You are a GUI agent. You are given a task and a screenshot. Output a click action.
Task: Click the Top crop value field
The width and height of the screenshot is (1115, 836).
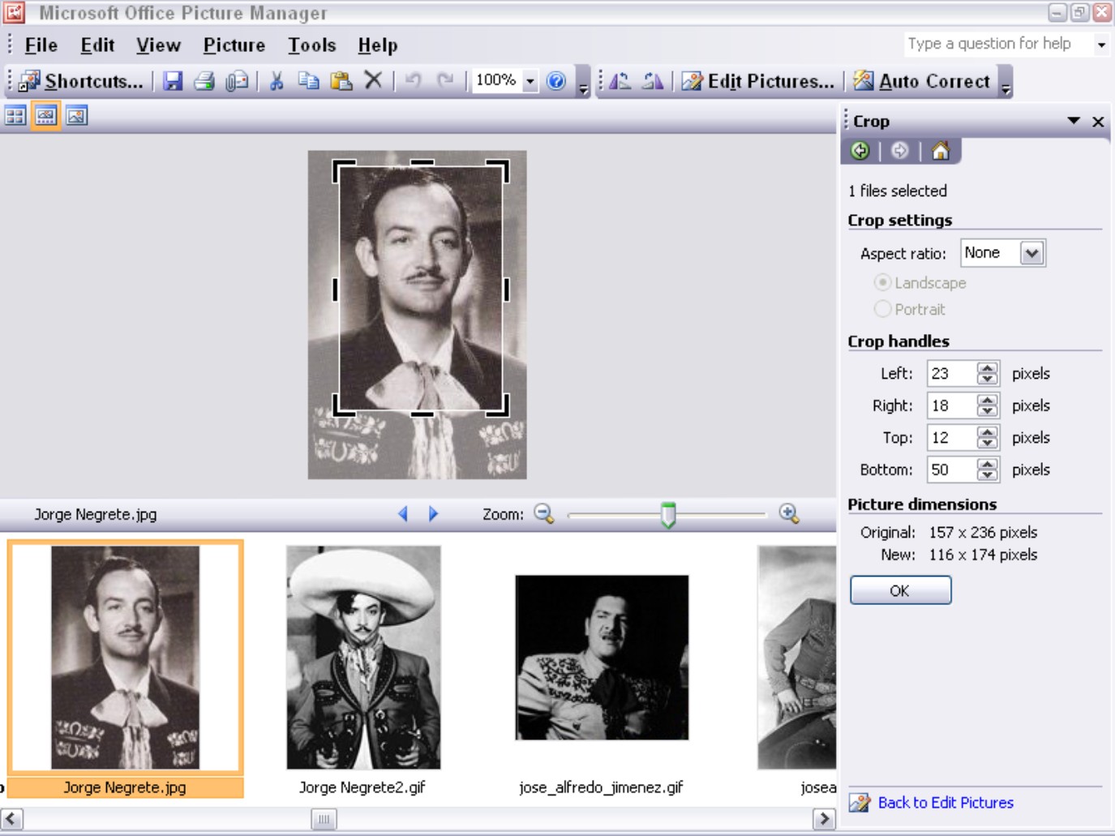pyautogui.click(x=953, y=438)
